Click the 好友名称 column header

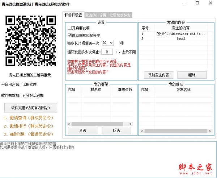click(183, 90)
